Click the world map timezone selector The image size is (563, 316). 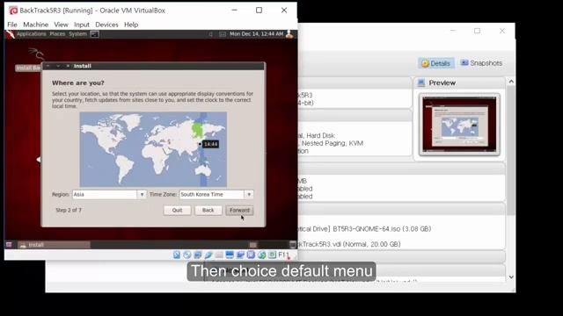(x=153, y=149)
